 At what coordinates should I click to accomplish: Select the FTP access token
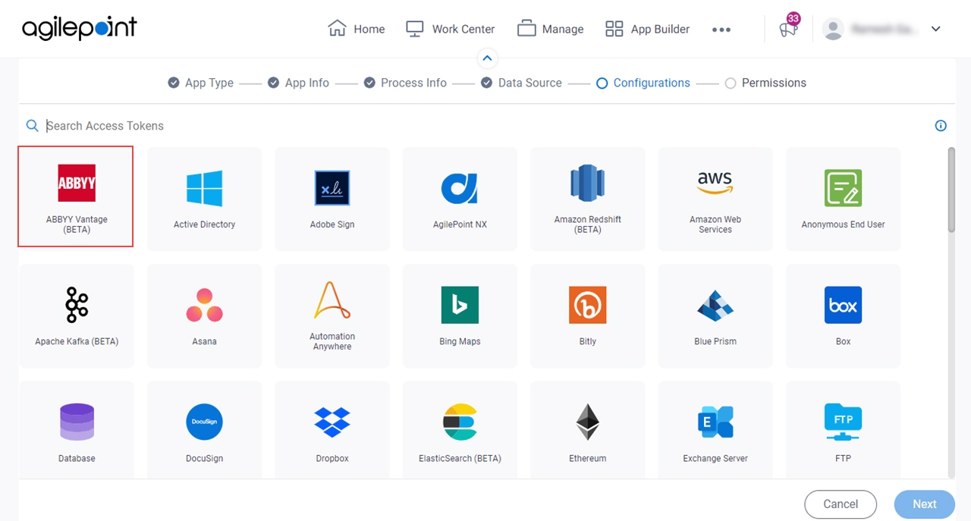tap(844, 430)
